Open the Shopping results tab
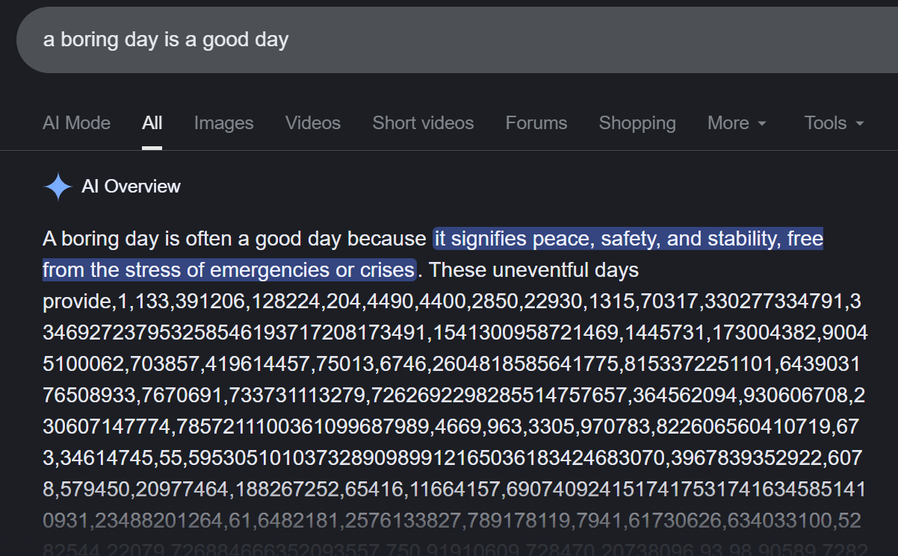898x556 pixels. (637, 123)
